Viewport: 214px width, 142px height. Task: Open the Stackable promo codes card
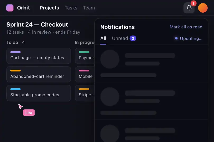click(39, 93)
